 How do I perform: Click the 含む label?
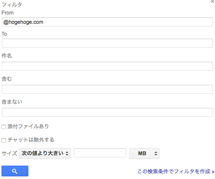coord(7,79)
